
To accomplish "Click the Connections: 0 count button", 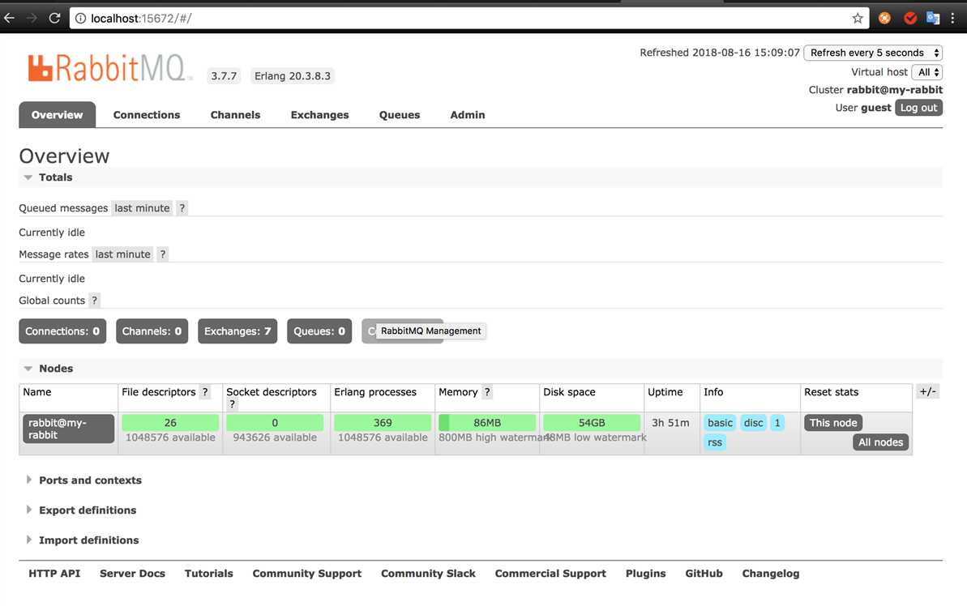I will click(62, 331).
